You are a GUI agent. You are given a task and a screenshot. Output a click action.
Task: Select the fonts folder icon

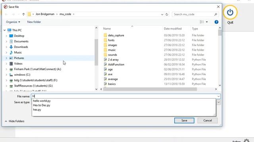coord(105,40)
